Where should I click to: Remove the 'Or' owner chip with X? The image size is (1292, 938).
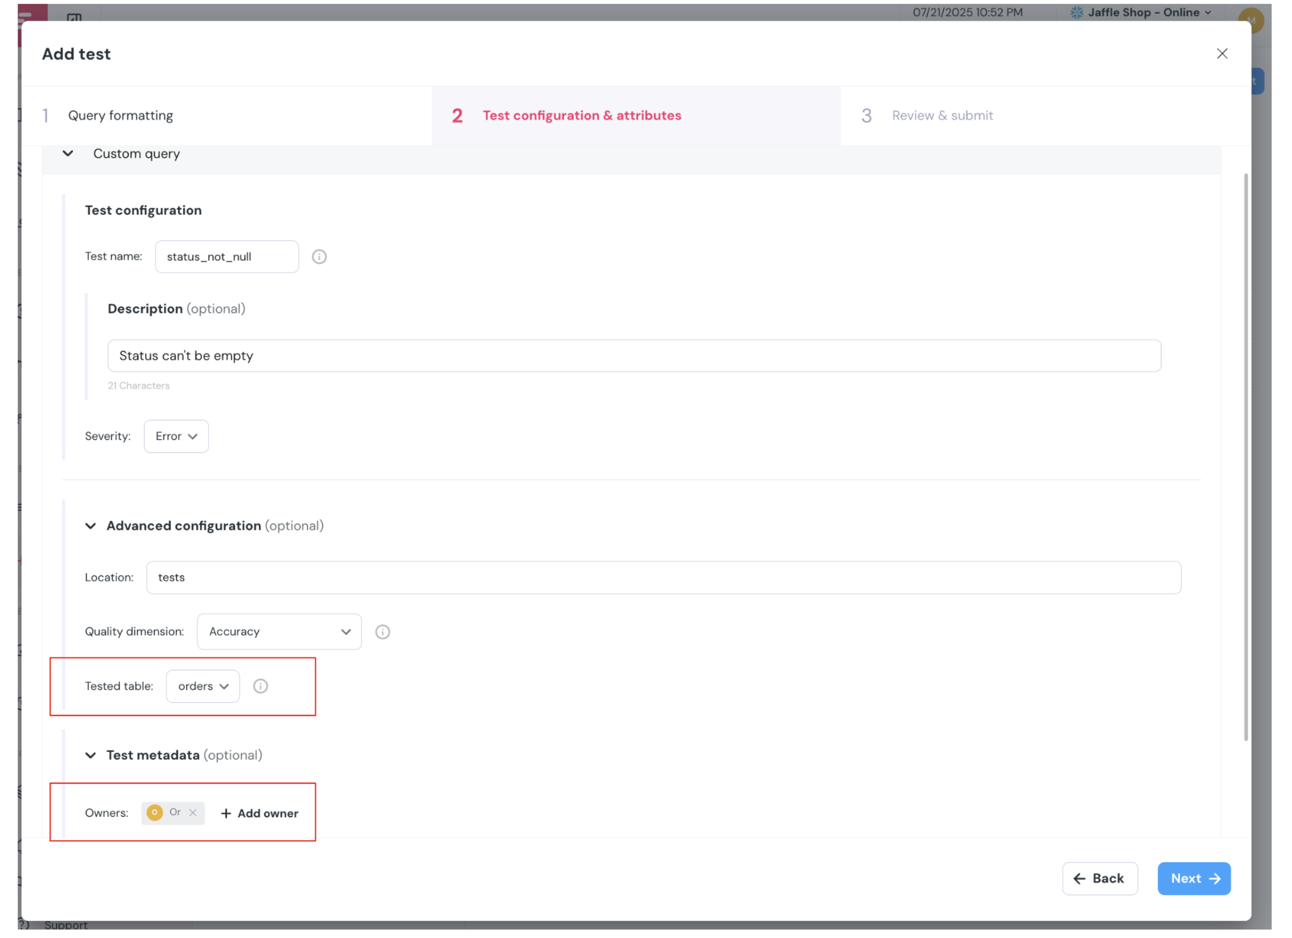click(x=193, y=813)
